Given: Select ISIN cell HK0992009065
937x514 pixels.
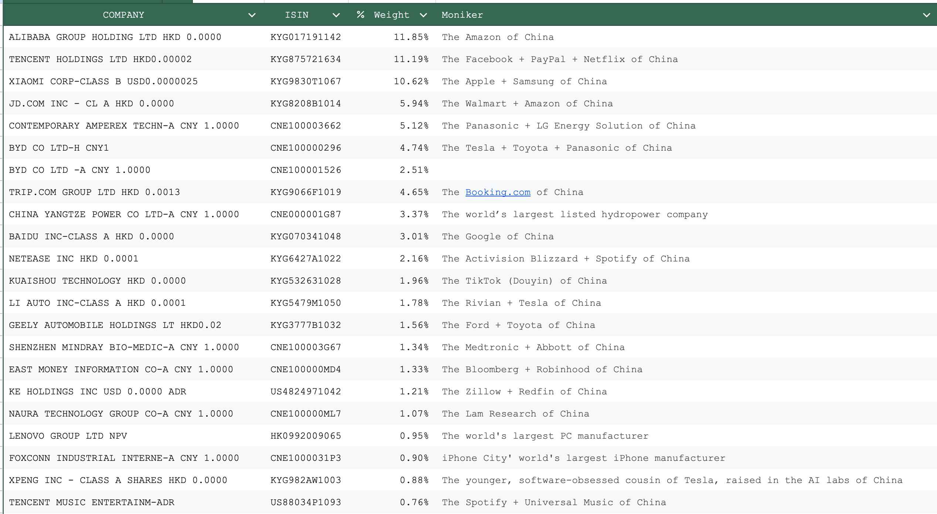Looking at the screenshot, I should pos(306,436).
